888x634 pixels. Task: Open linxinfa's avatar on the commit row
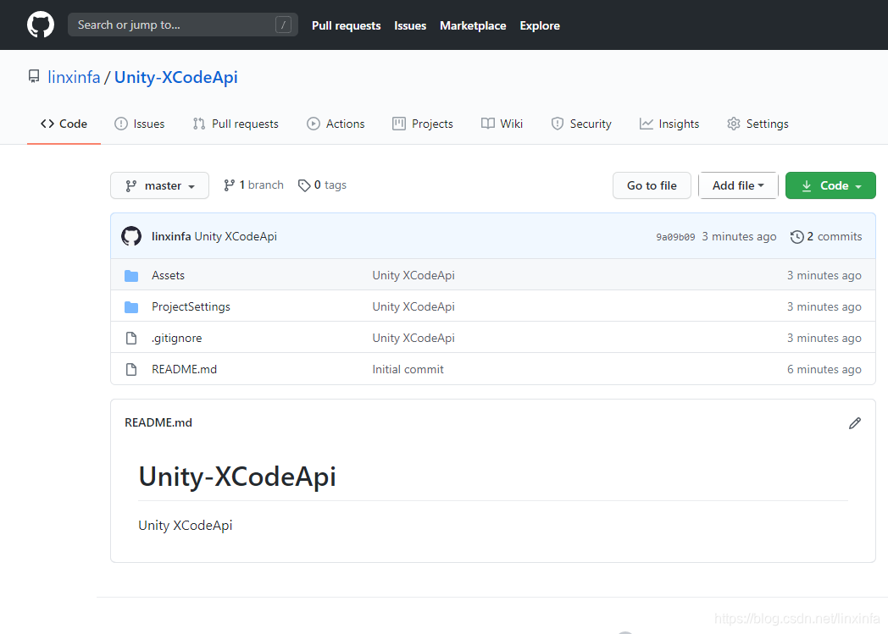[x=131, y=236]
